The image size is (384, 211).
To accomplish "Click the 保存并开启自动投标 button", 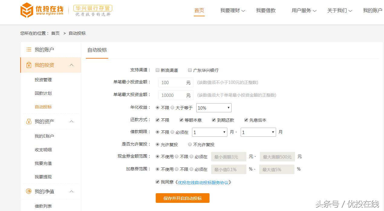I will point(182,198).
